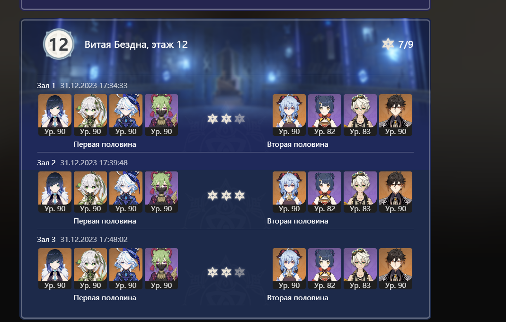Click Zhongli portrait in Зал 2 second half
Screen dimensions: 506x322
396,192
